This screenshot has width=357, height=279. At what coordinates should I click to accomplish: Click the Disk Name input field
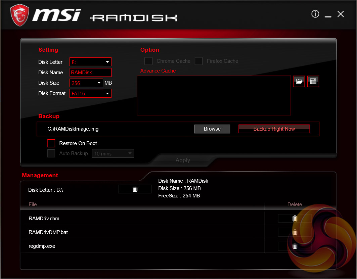tap(90, 73)
